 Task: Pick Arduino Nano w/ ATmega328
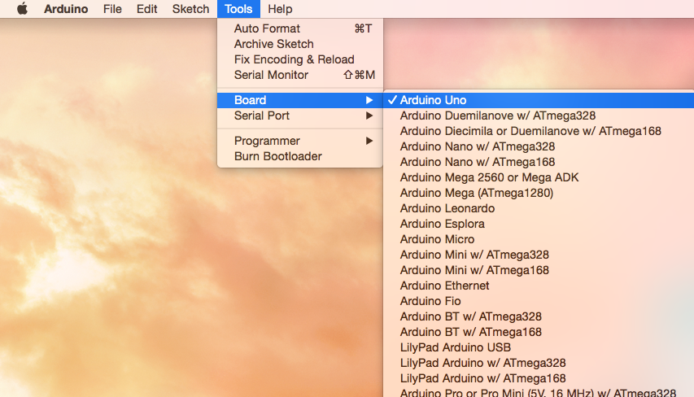pyautogui.click(x=539, y=146)
